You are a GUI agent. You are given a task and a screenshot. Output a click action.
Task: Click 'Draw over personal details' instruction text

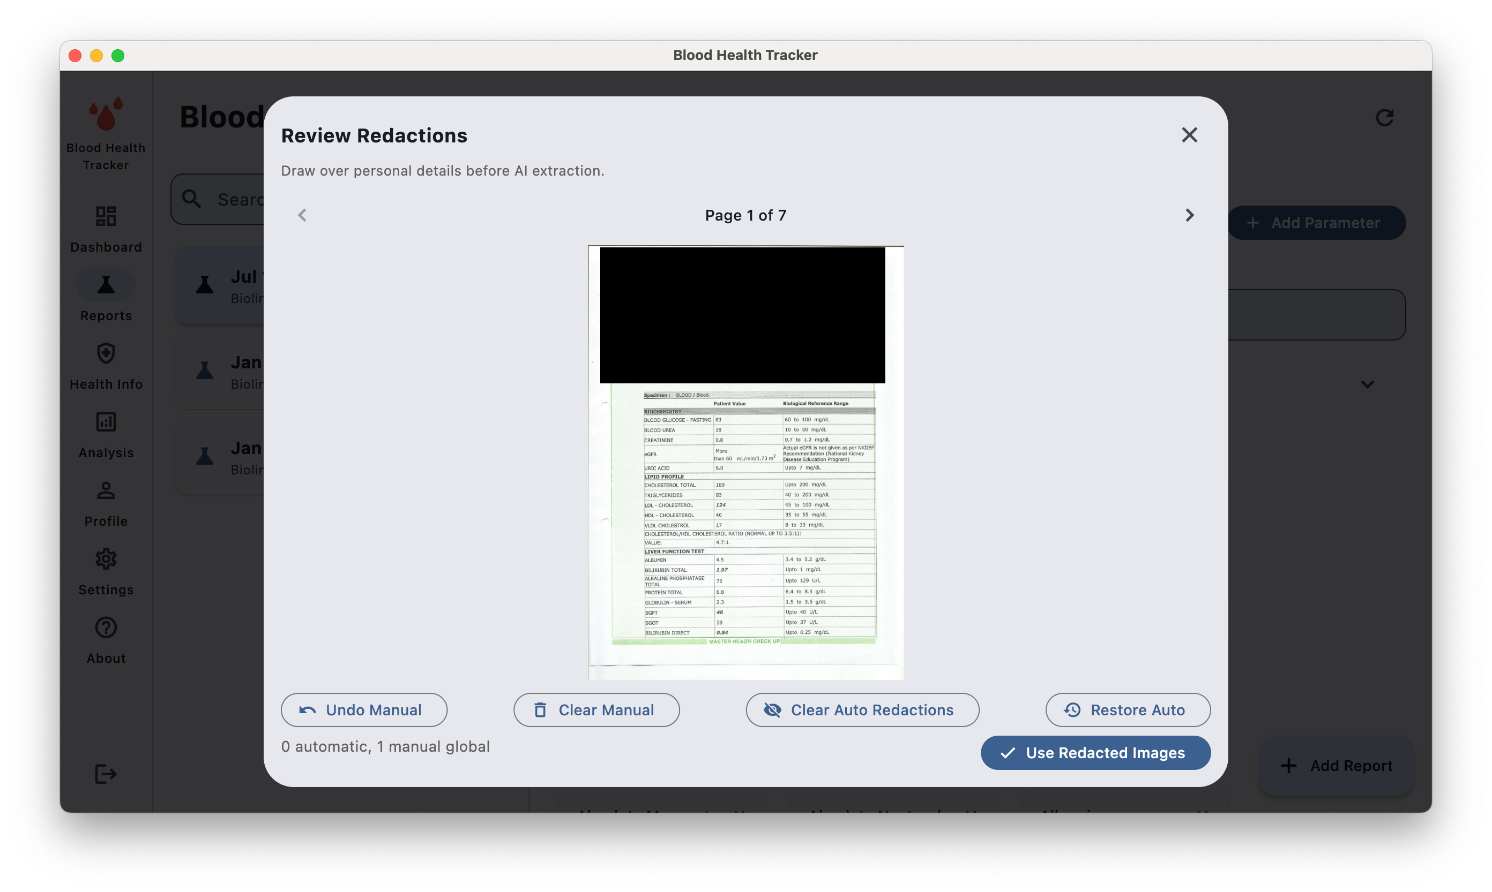[x=442, y=171]
